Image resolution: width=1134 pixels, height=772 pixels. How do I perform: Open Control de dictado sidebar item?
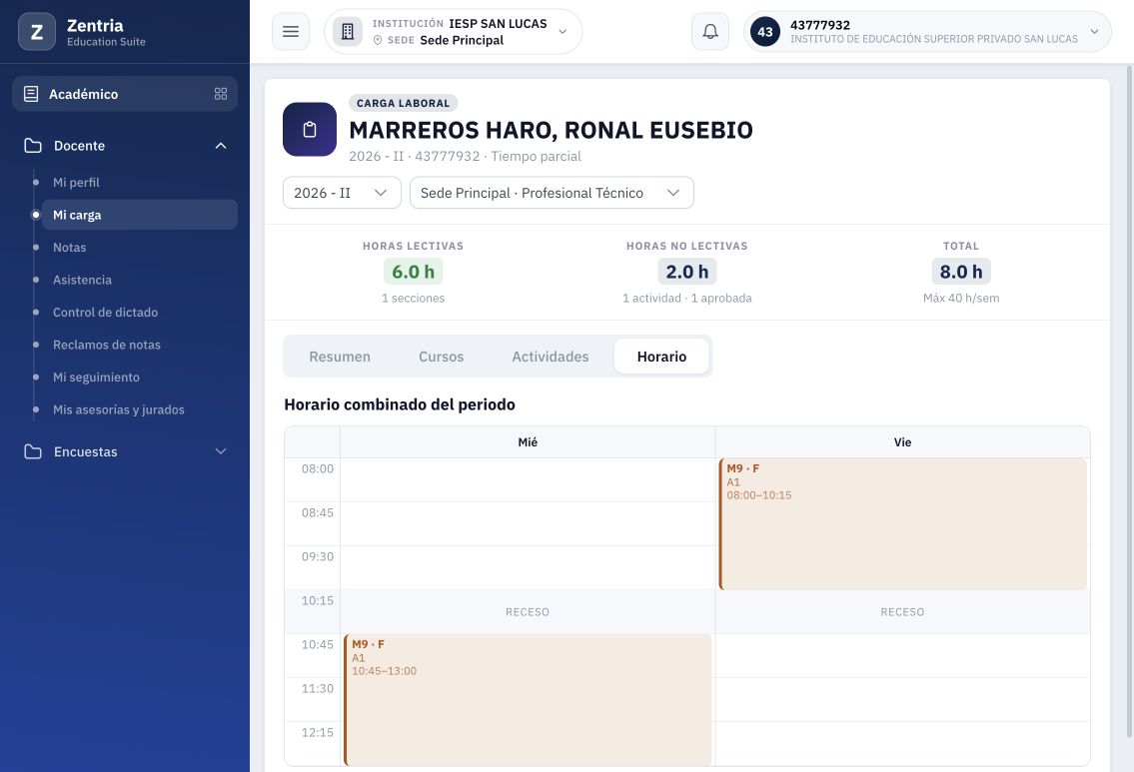(140, 313)
